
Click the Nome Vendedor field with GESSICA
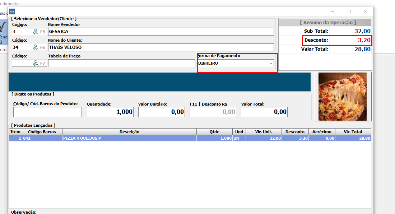161,32
